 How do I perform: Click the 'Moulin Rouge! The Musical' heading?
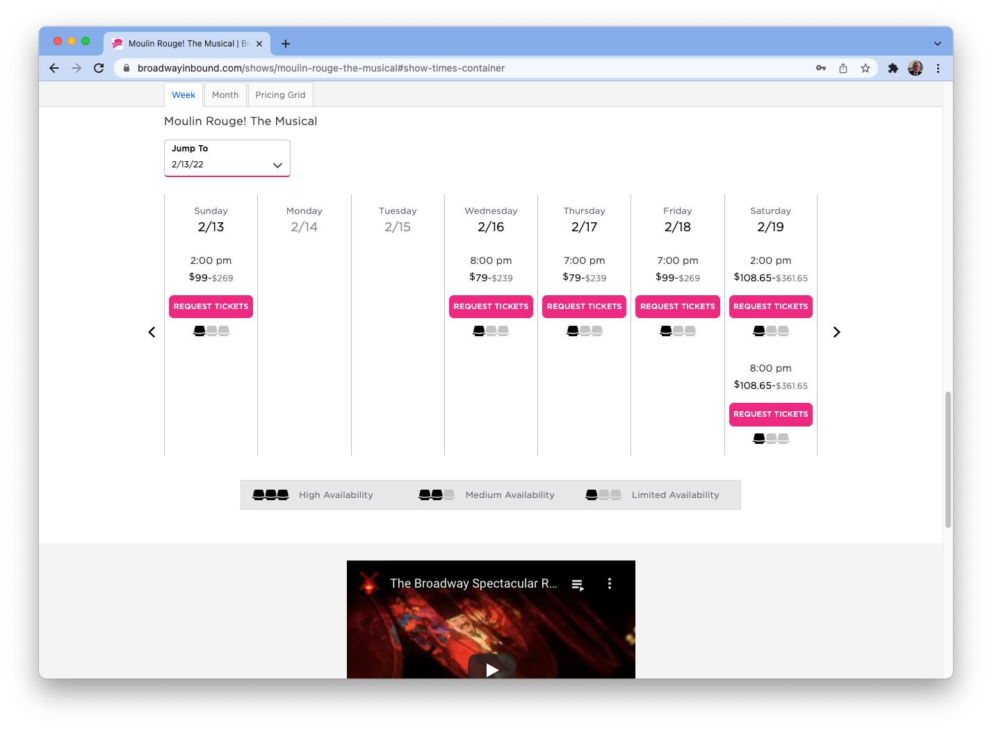(241, 121)
